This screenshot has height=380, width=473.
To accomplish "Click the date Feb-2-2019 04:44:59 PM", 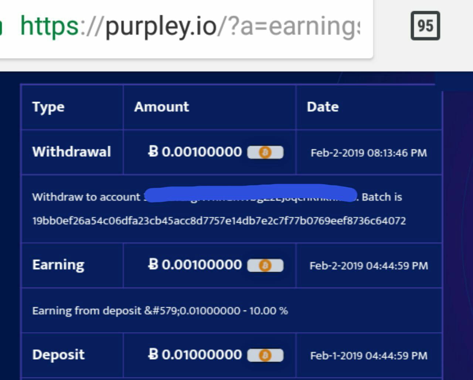I will tap(369, 266).
